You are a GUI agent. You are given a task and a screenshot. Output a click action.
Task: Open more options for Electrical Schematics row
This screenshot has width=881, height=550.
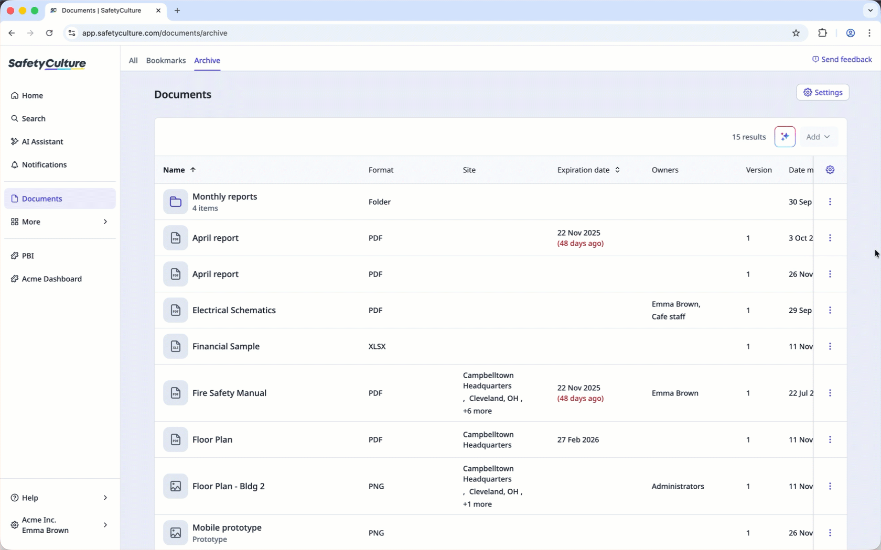click(830, 310)
